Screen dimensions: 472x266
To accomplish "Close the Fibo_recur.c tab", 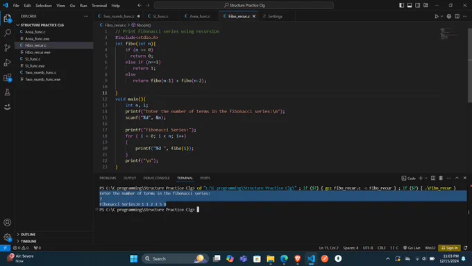I will click(x=254, y=16).
